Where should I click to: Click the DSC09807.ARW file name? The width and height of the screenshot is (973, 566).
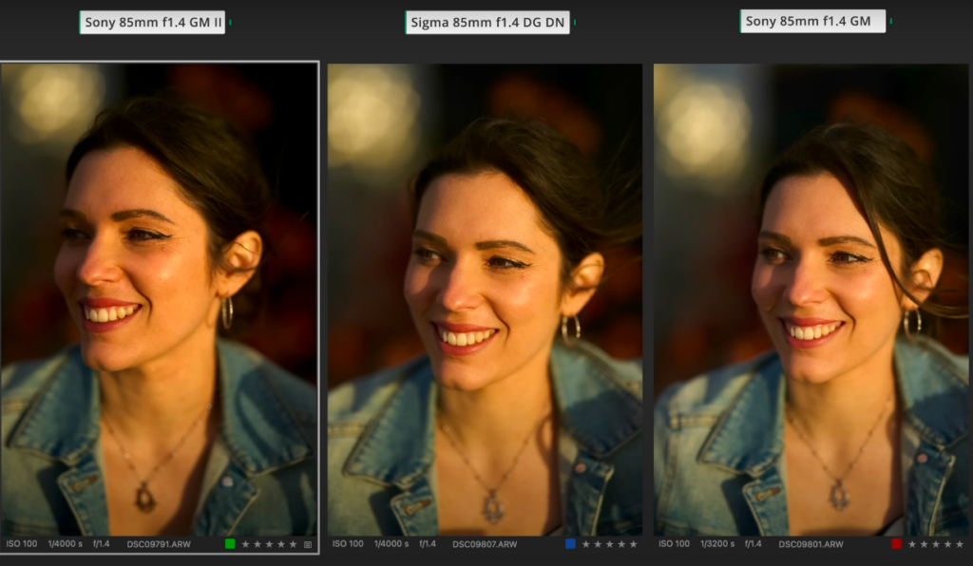pos(485,544)
